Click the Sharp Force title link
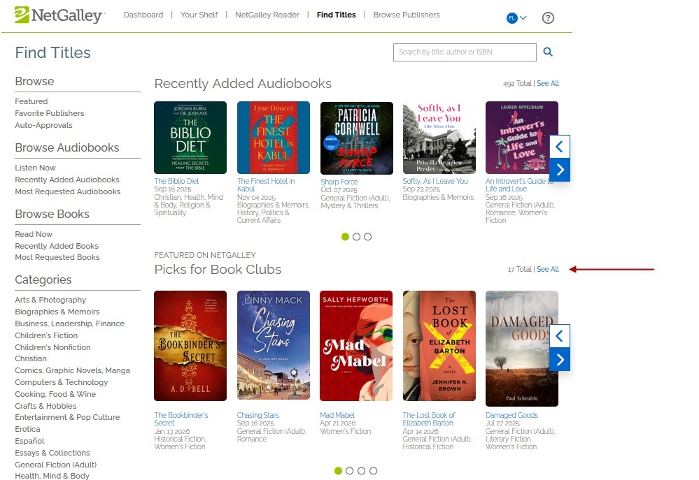The image size is (699, 480). pos(339,182)
